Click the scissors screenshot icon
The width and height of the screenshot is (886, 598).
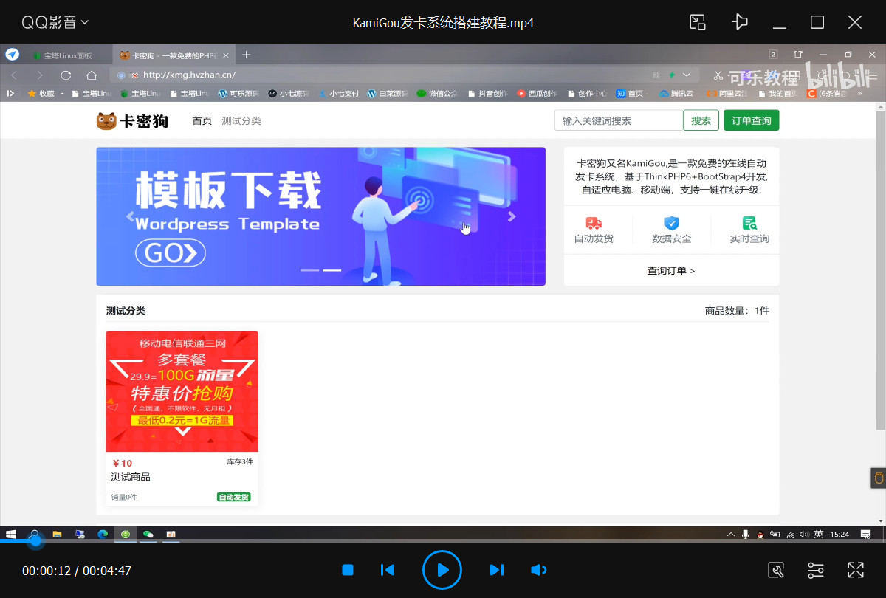pos(717,75)
